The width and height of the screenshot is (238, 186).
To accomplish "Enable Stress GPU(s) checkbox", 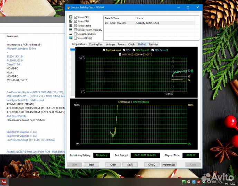I will (x=75, y=38).
